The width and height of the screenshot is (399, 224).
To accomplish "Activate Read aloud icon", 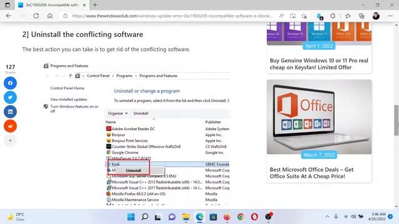I will click(x=281, y=16).
